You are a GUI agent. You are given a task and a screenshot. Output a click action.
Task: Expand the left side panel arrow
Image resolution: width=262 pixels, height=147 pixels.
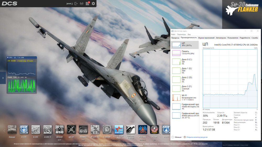tap(3, 78)
